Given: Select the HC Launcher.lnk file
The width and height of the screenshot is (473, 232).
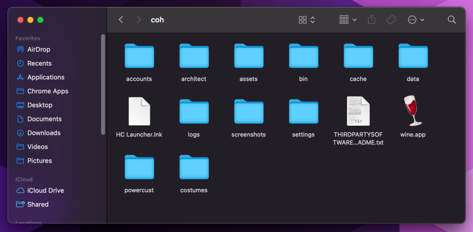Looking at the screenshot, I should click(139, 111).
